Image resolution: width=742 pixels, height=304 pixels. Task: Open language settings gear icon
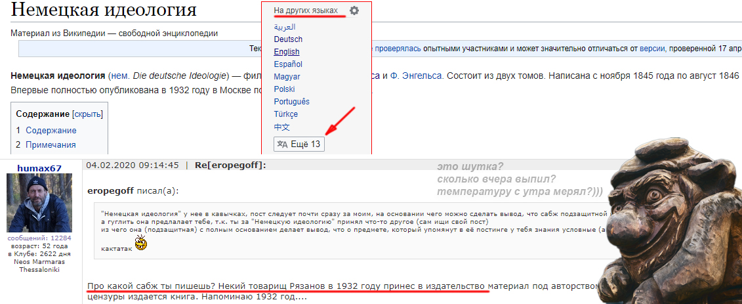coord(354,11)
